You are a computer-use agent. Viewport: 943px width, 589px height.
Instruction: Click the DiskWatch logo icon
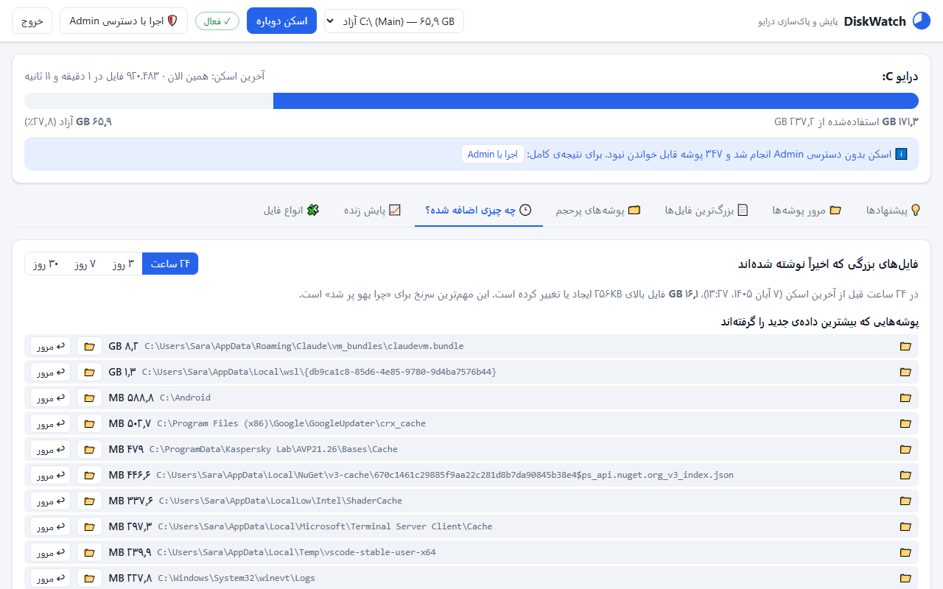pyautogui.click(x=922, y=21)
